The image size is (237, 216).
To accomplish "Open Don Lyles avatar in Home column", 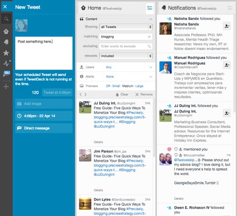I will [x=85, y=204].
